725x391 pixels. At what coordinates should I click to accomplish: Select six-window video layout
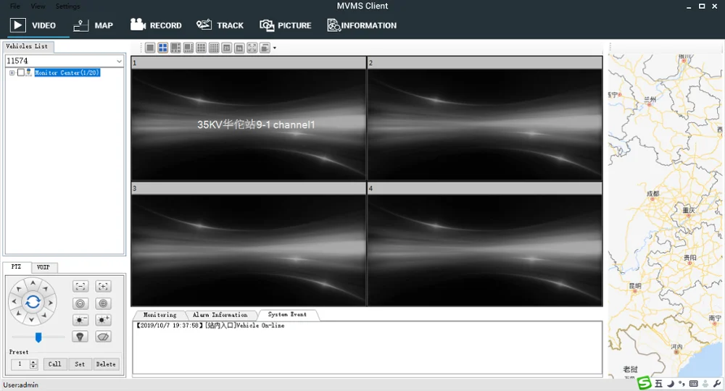175,48
